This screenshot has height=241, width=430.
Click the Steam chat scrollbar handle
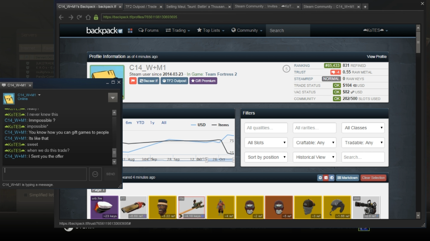pos(114,152)
